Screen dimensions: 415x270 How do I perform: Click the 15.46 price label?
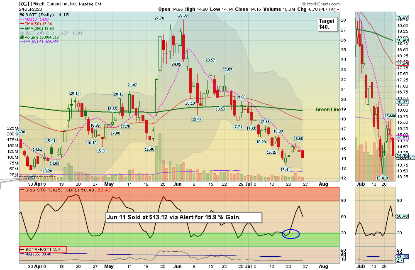149,149
